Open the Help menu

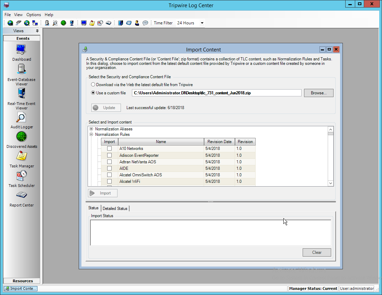pyautogui.click(x=49, y=15)
